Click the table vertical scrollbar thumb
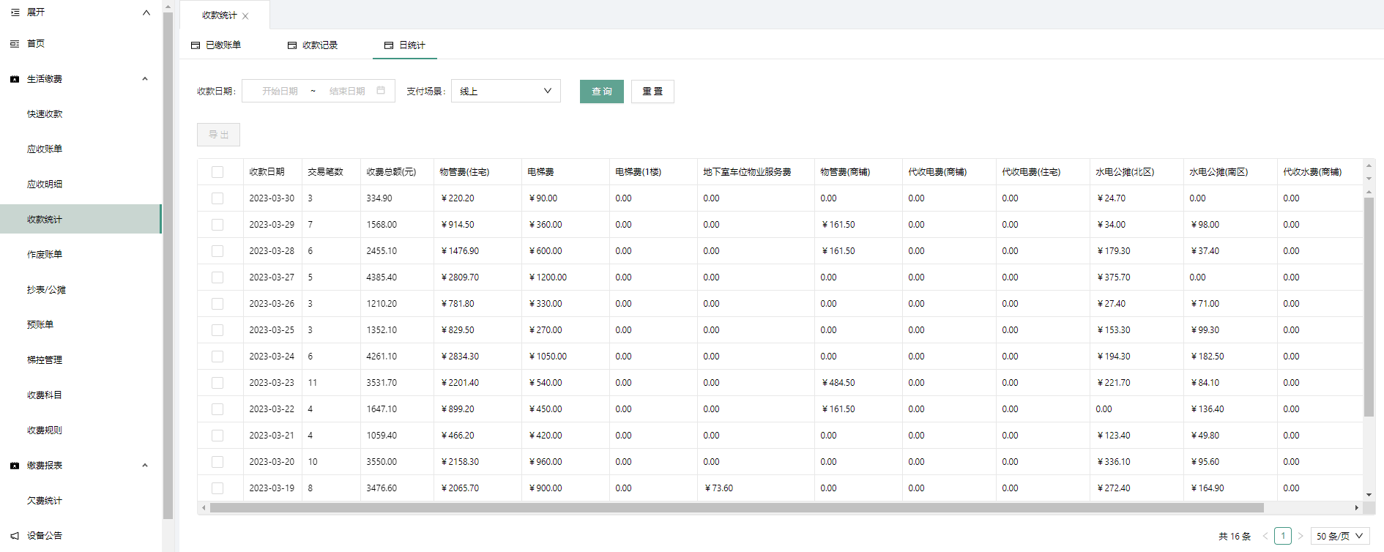Viewport: 1384px width, 552px height. 1369,307
